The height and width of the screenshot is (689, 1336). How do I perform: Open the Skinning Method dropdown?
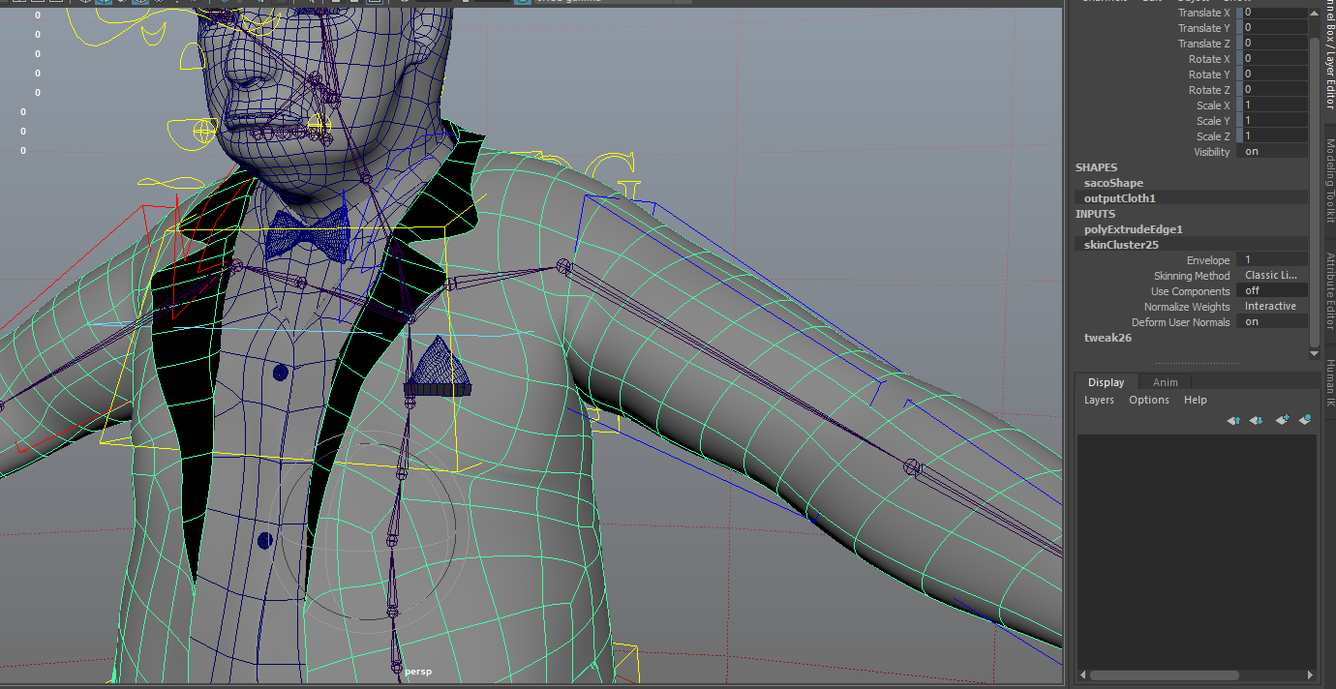pos(1271,276)
